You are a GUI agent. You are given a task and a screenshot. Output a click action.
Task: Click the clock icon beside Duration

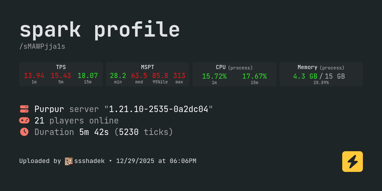coord(24,132)
